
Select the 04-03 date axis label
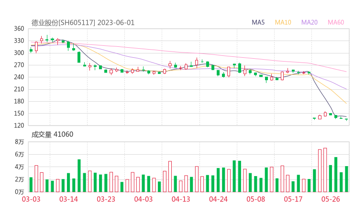(144, 199)
